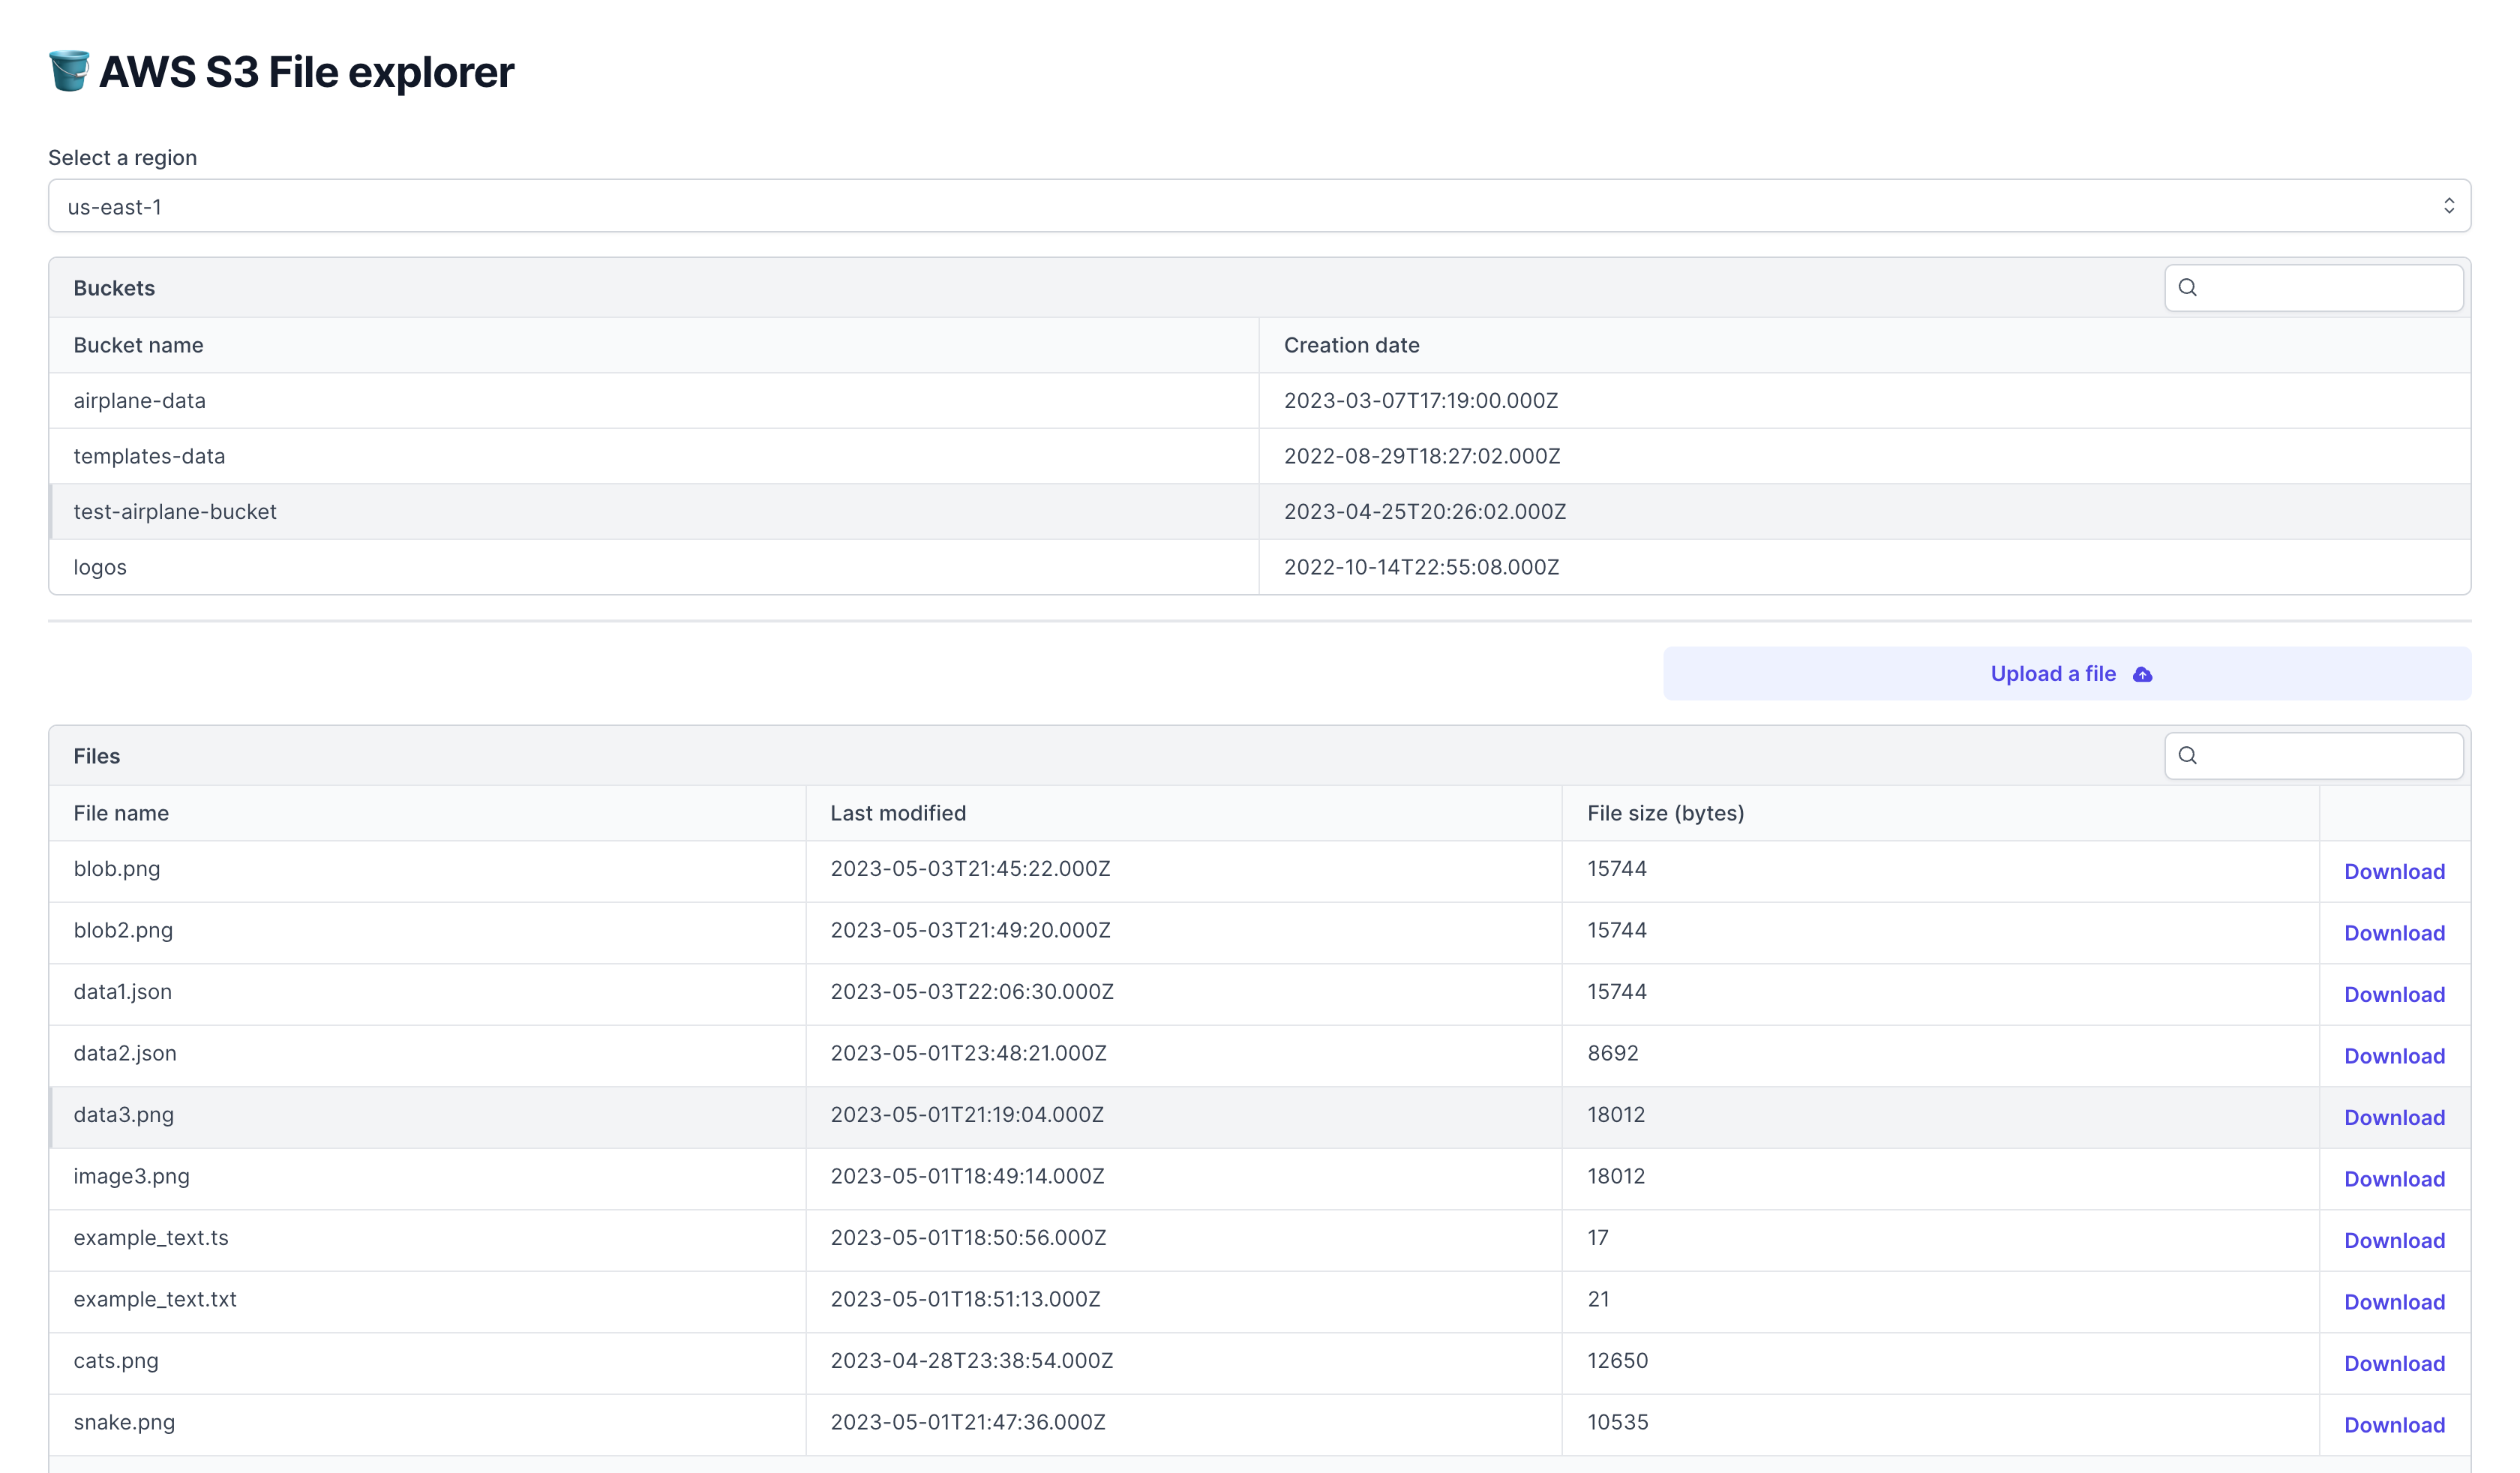Click last modified 2023-05-03T21:45:22.000Z

pos(970,869)
